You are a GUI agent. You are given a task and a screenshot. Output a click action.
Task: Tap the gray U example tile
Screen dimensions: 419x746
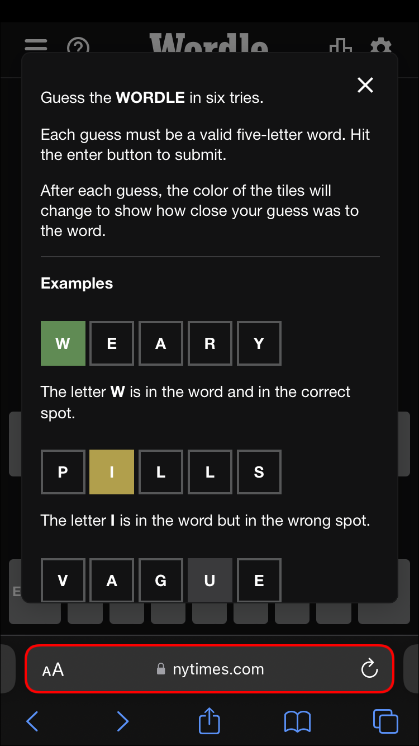pyautogui.click(x=210, y=580)
